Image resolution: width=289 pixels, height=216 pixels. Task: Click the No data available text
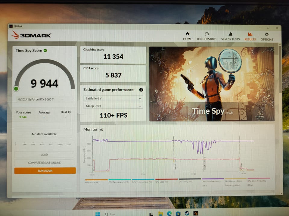pos(44,134)
